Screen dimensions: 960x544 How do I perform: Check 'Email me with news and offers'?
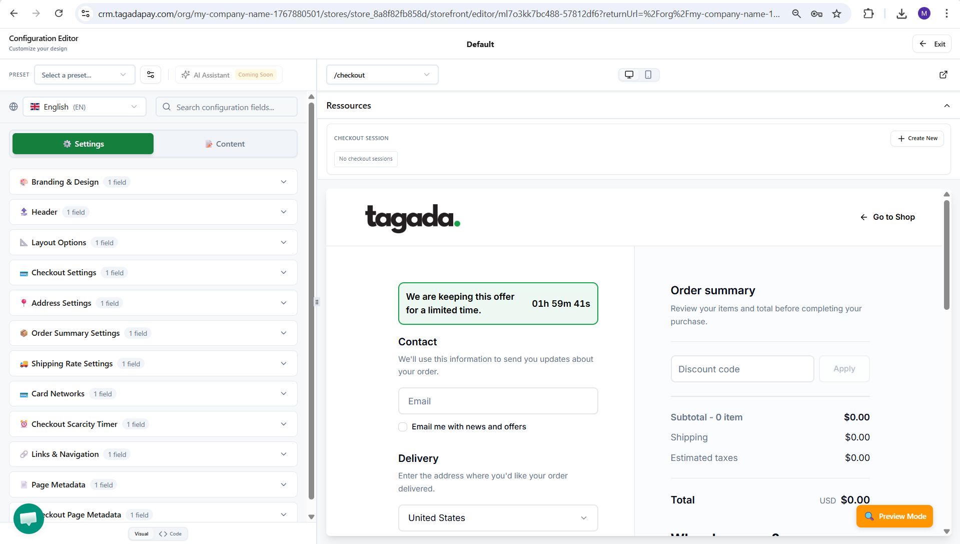[403, 427]
